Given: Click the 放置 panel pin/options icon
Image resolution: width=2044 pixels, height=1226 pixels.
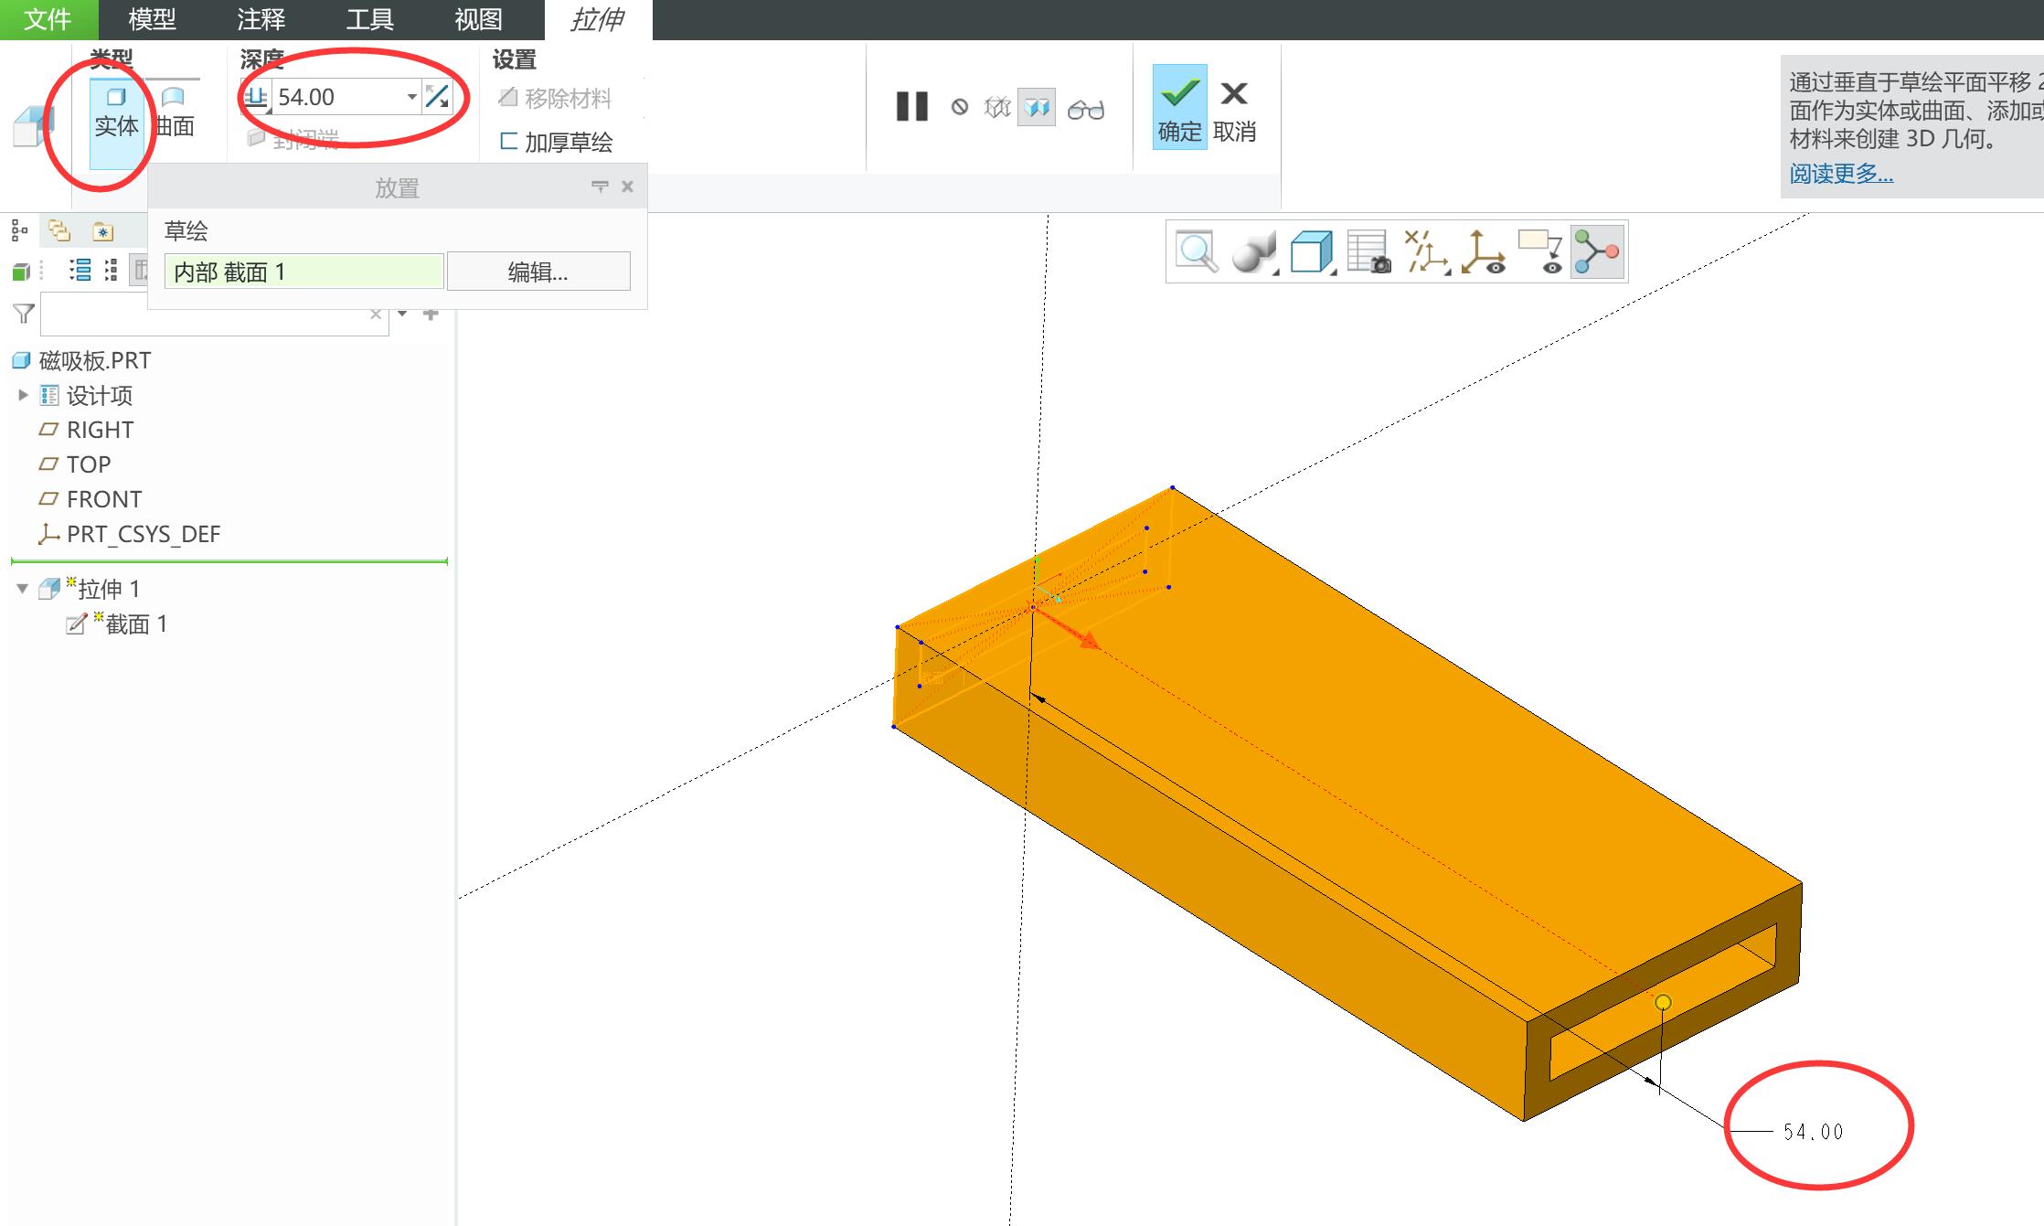Looking at the screenshot, I should [600, 187].
